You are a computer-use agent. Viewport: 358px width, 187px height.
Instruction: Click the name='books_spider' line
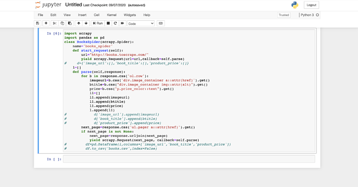tap(93, 46)
